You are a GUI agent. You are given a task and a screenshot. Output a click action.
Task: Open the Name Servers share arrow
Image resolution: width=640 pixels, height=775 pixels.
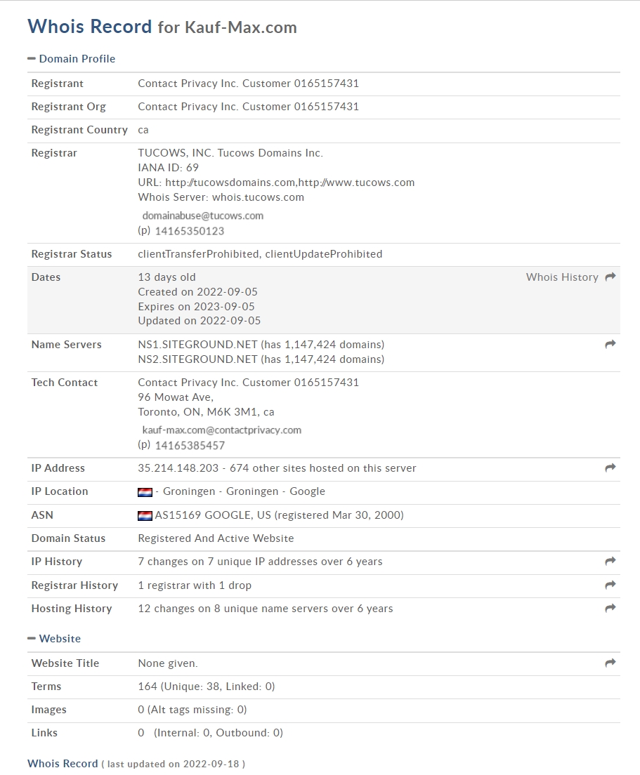[x=610, y=344]
